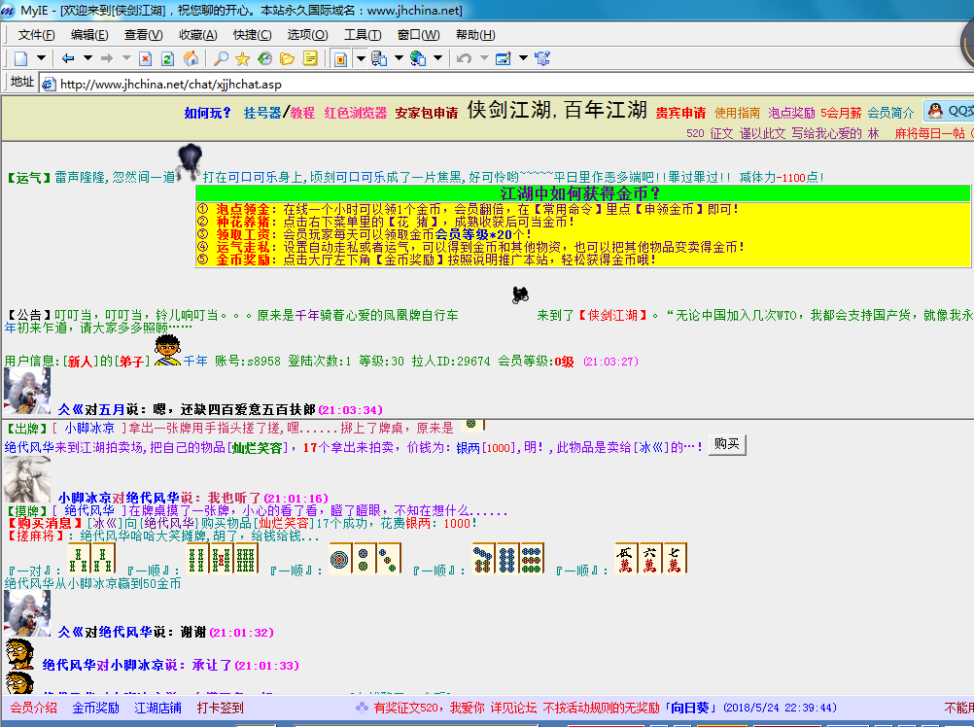Open the 使用指南 link
The height and width of the screenshot is (727, 974).
point(737,113)
